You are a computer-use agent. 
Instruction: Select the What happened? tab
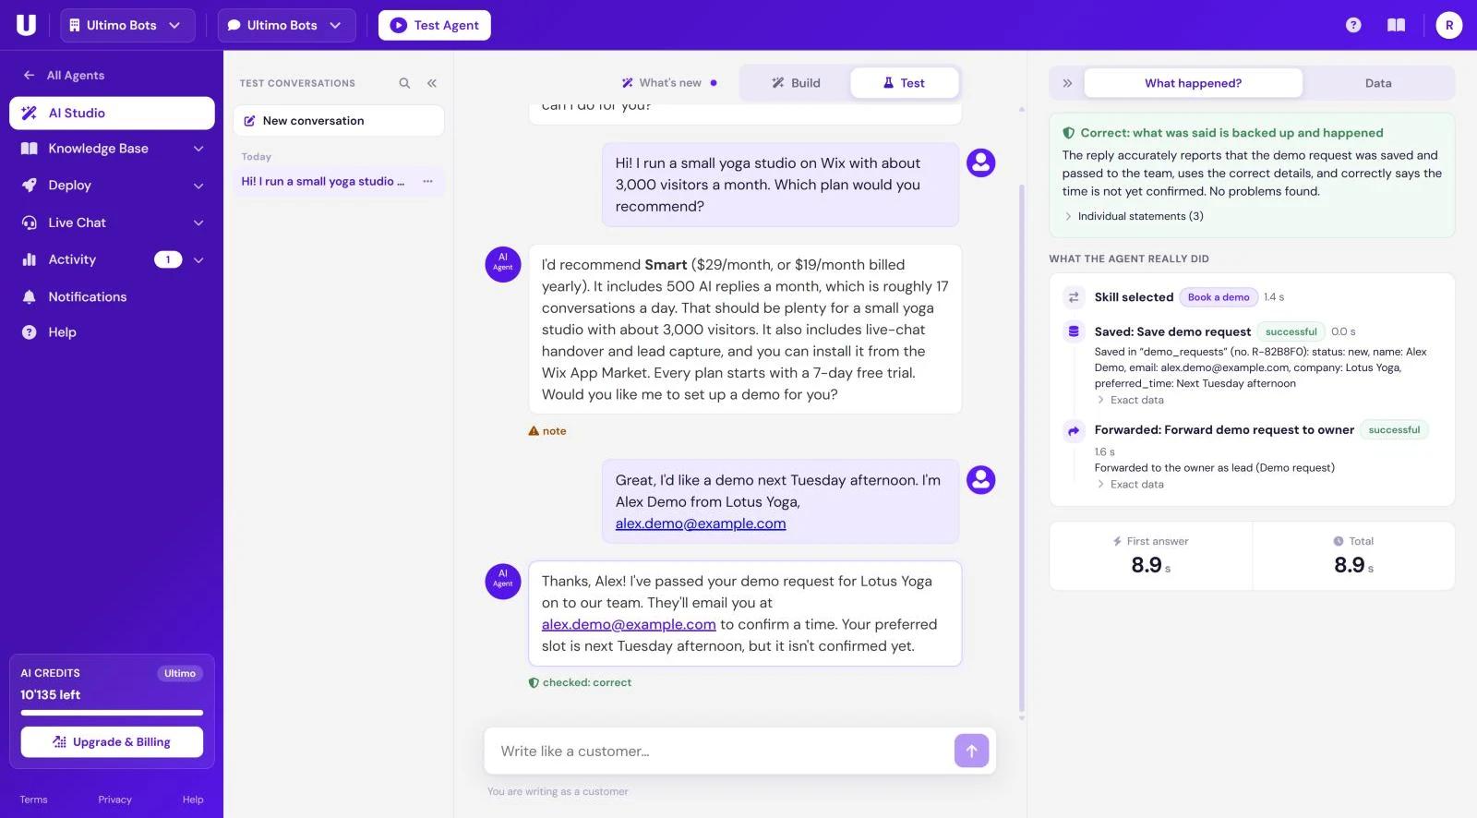point(1193,83)
